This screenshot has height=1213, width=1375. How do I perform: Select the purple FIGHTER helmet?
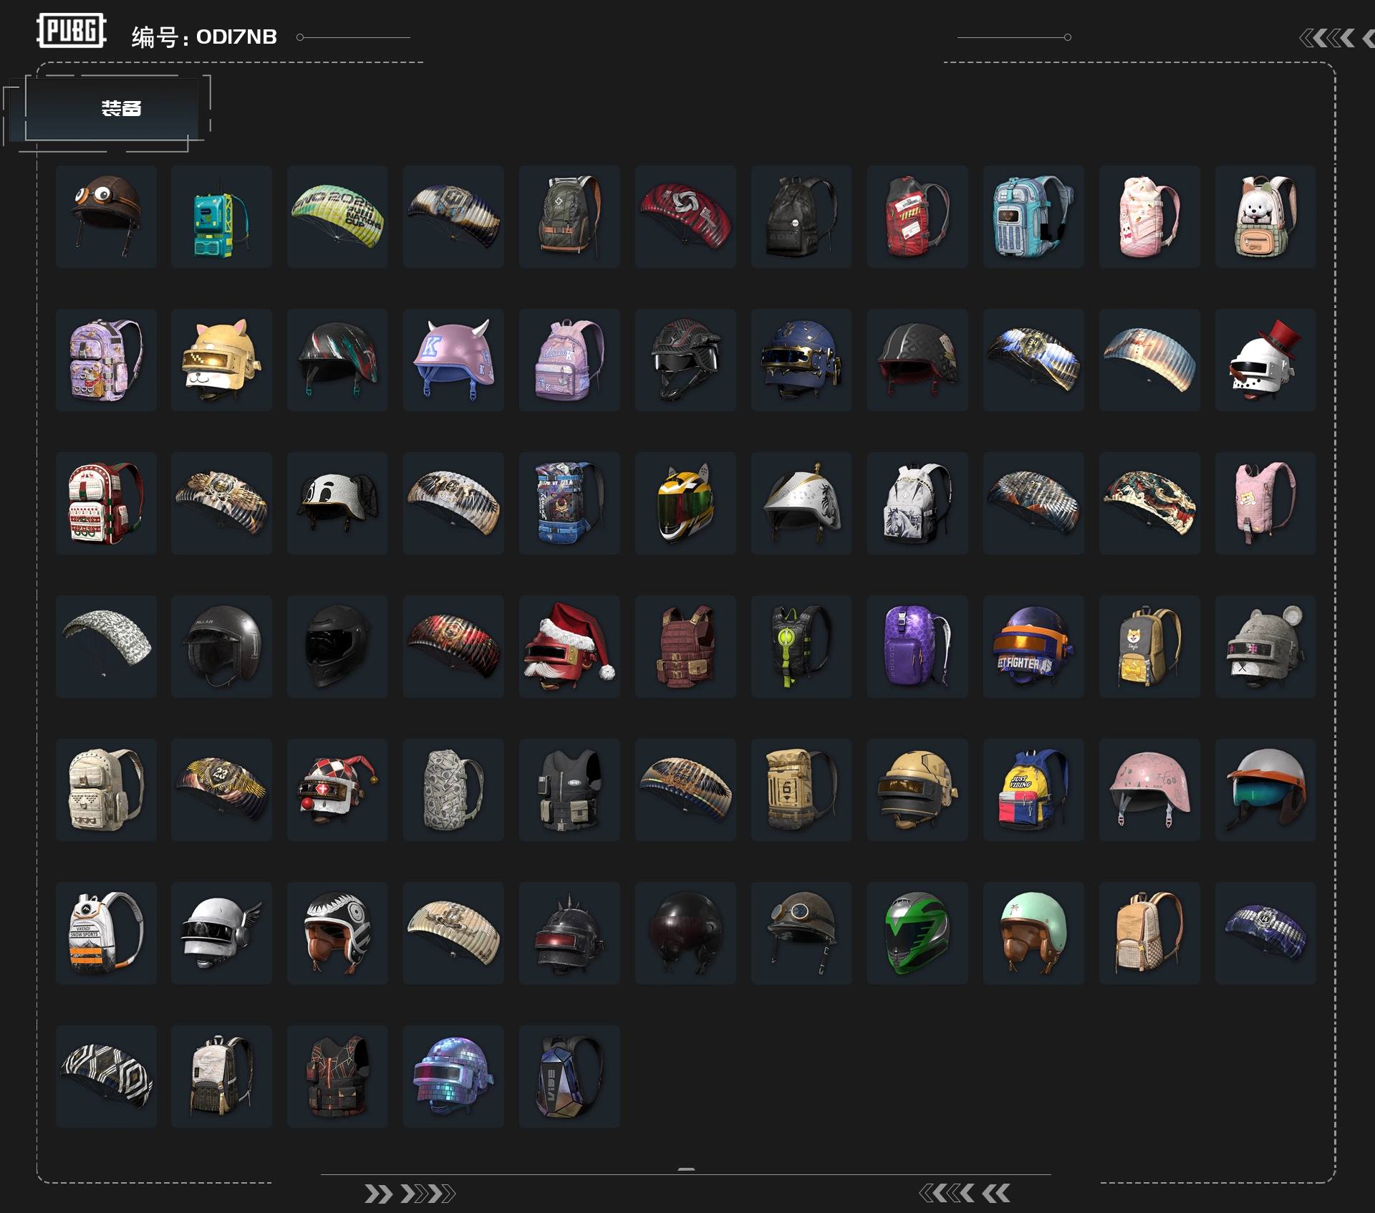[1033, 646]
